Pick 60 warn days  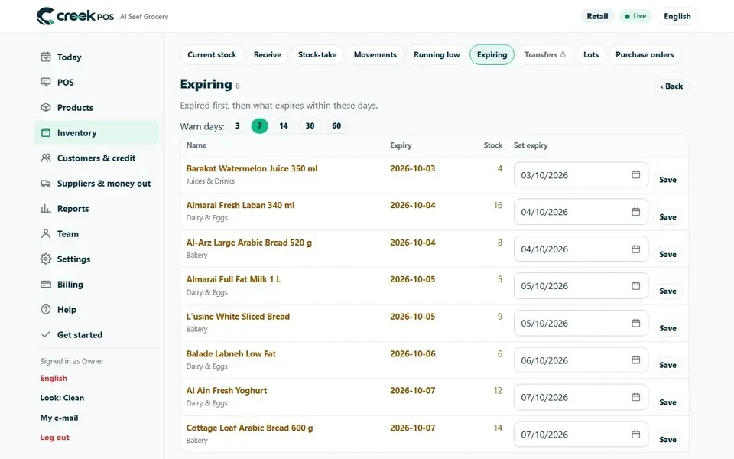point(336,125)
